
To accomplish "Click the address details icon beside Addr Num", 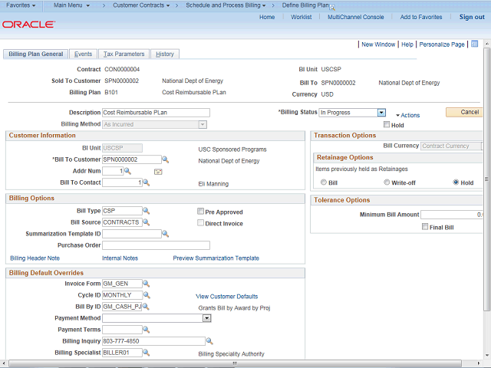I will 158,172.
